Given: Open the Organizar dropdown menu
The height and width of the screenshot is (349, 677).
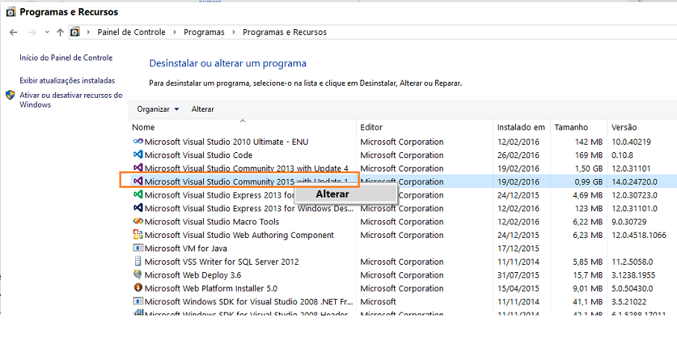Looking at the screenshot, I should pyautogui.click(x=158, y=109).
